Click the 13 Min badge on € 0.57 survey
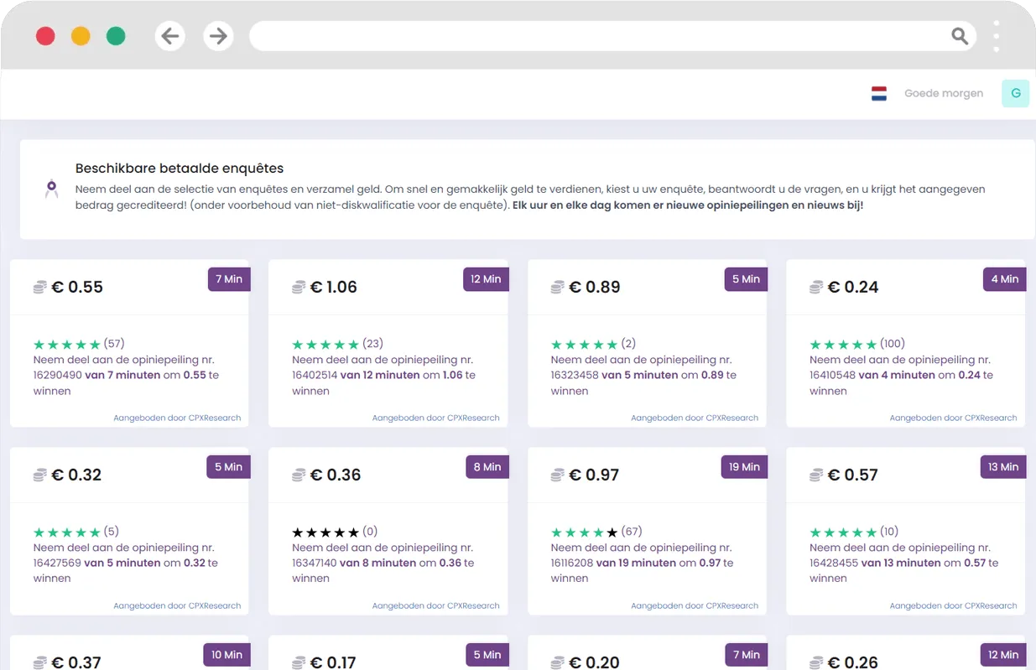Viewport: 1036px width, 670px height. click(1003, 467)
